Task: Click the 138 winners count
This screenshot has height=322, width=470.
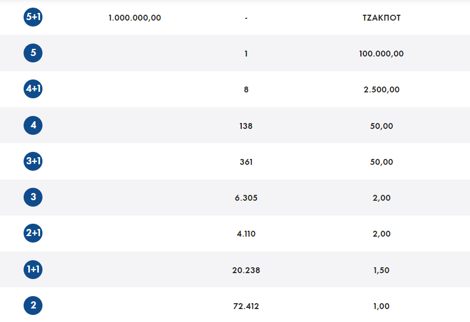Action: (x=246, y=126)
